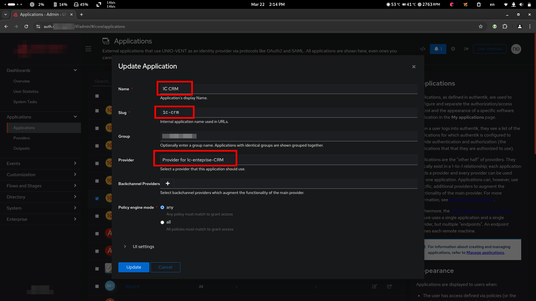This screenshot has height=301, width=536.
Task: Open Providers in the sidebar
Action: click(x=21, y=138)
